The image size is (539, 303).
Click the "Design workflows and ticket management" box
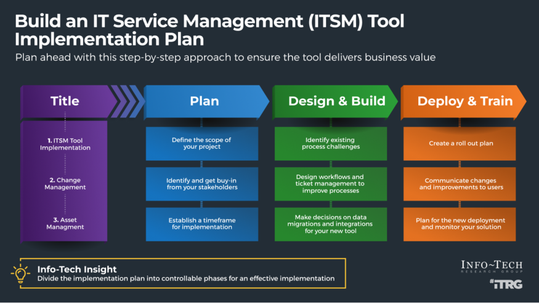[x=331, y=183]
